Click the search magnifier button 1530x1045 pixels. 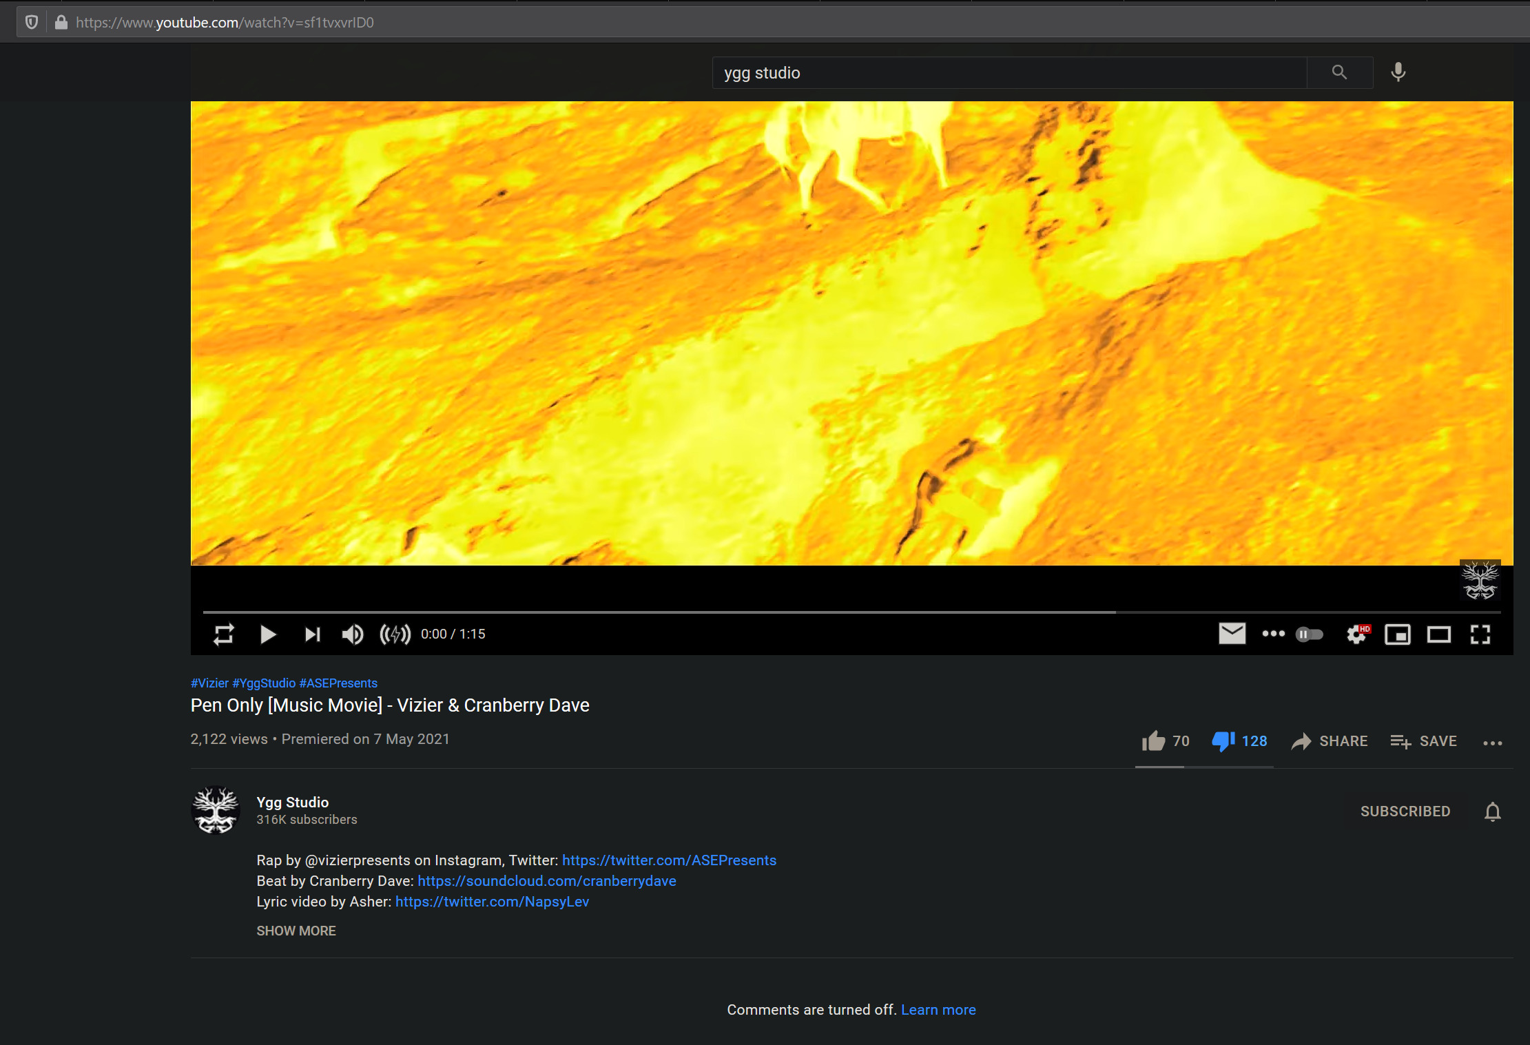click(1340, 72)
